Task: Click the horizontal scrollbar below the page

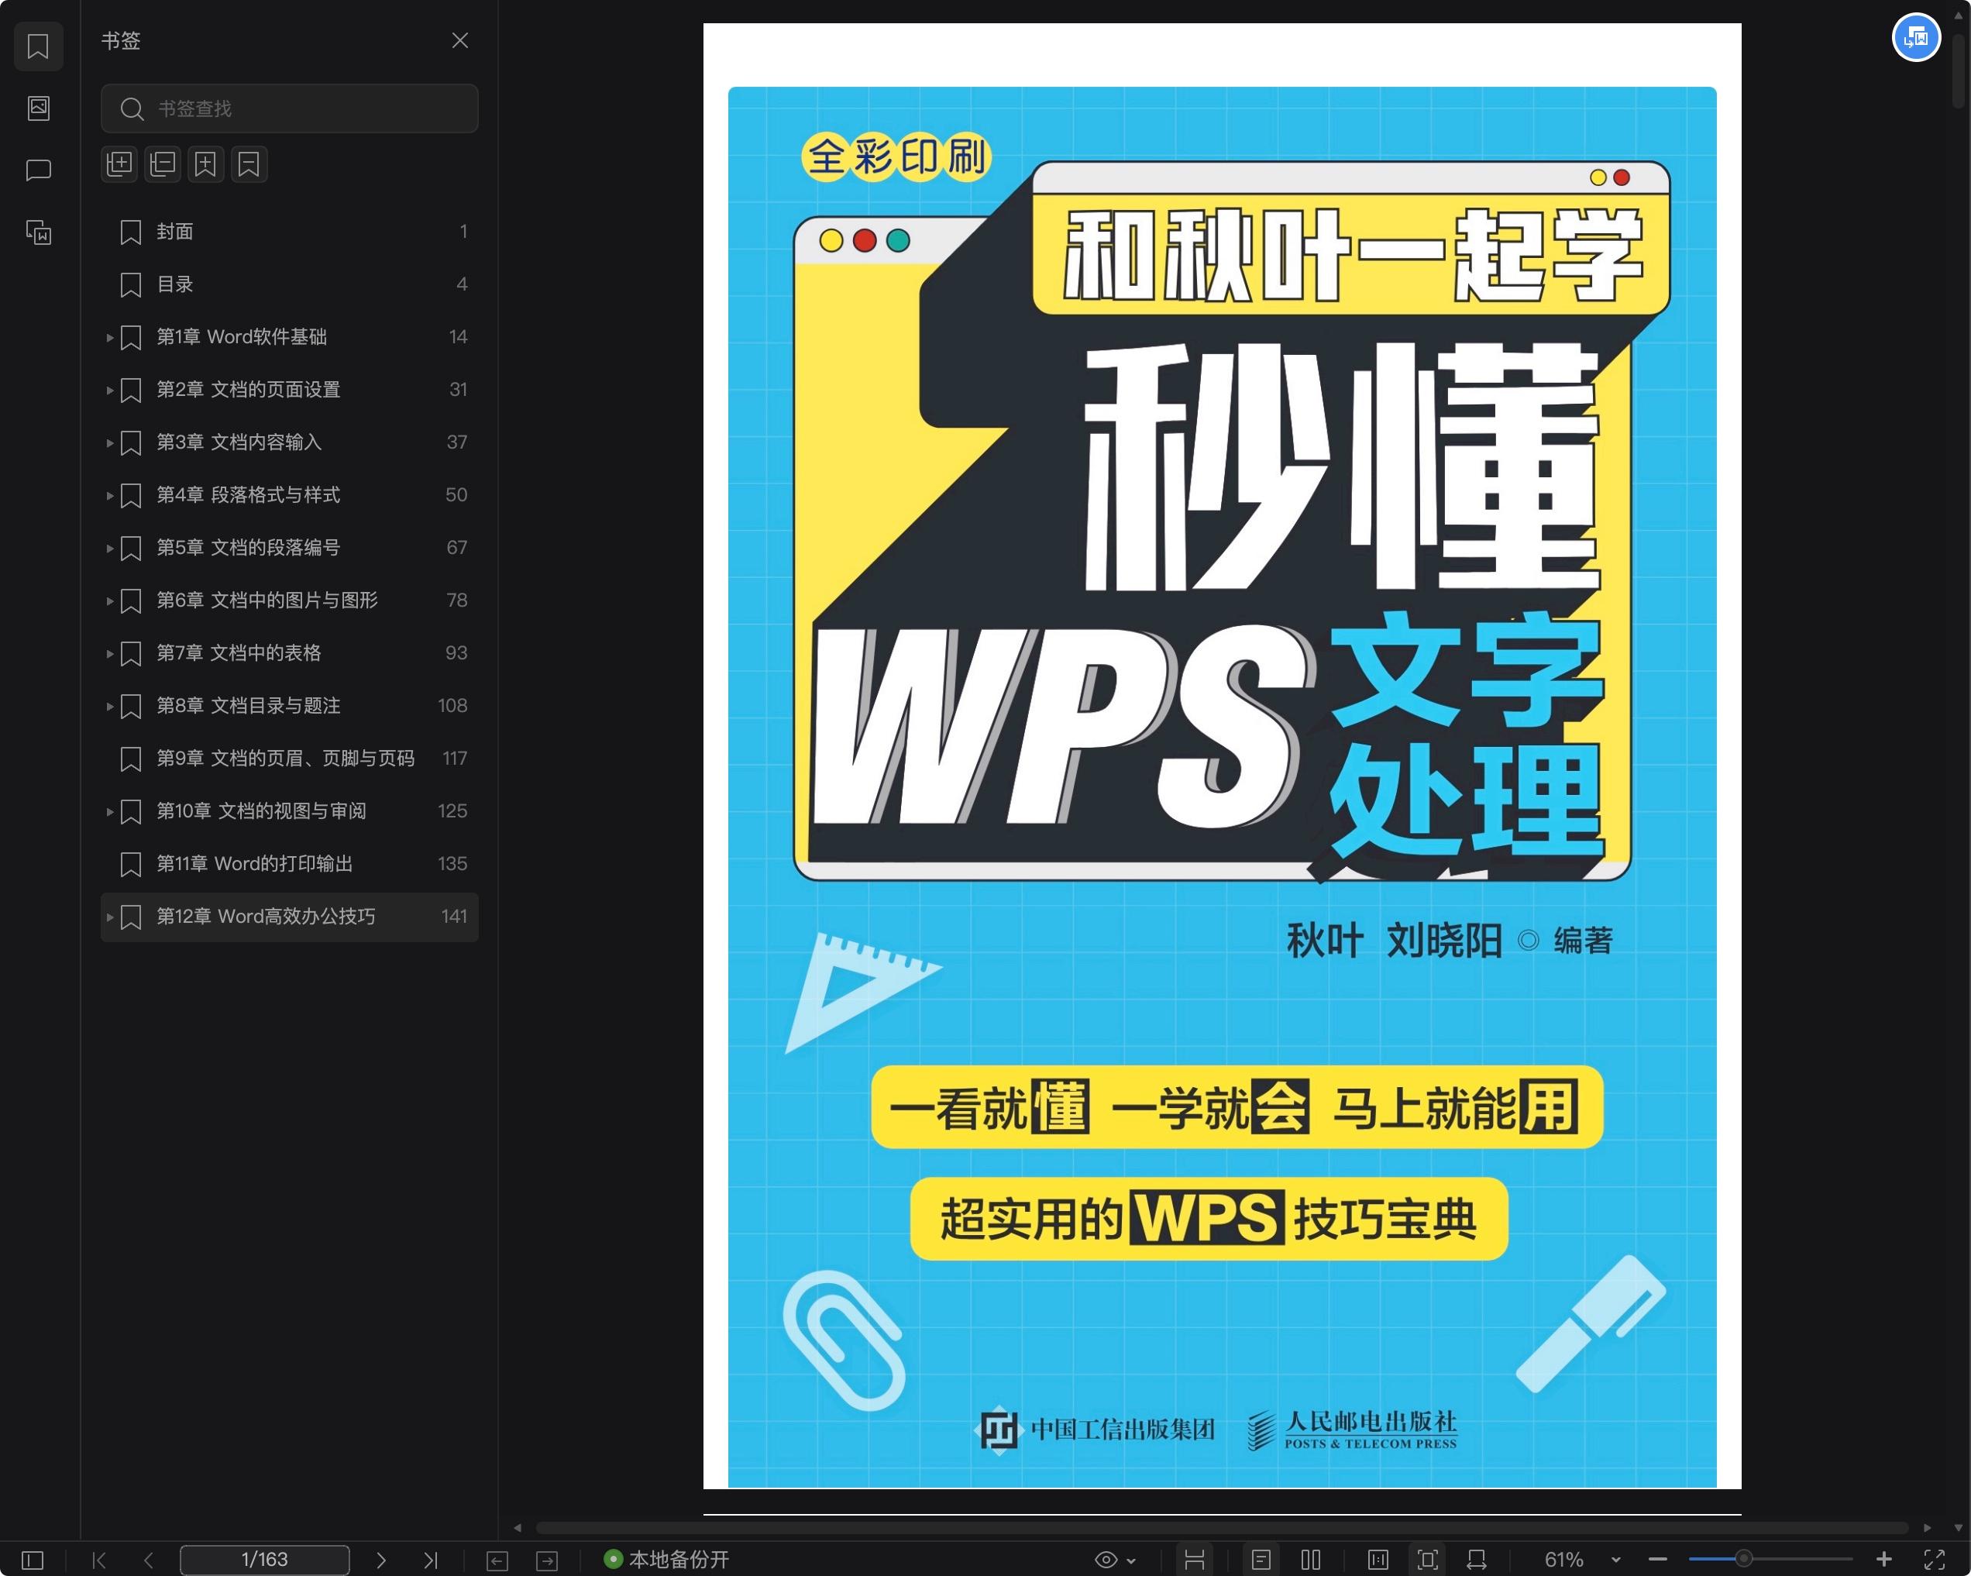Action: 1221,1527
